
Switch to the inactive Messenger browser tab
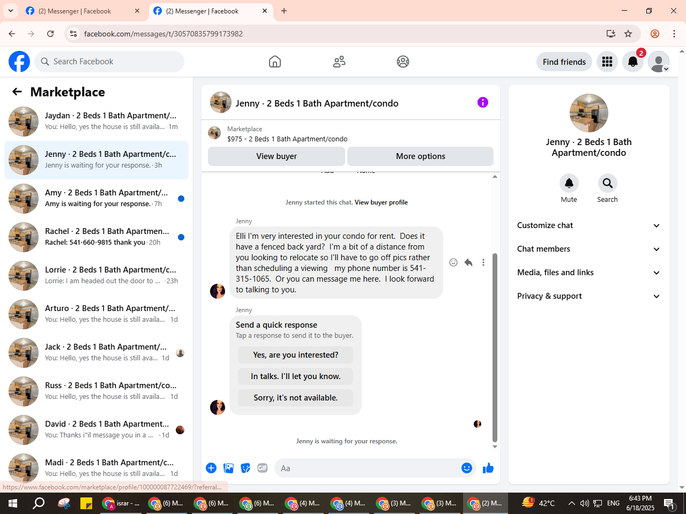click(83, 11)
